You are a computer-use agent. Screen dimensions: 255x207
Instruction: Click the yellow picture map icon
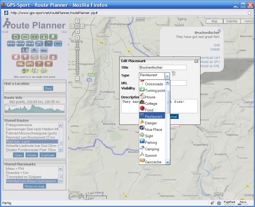tap(44, 71)
